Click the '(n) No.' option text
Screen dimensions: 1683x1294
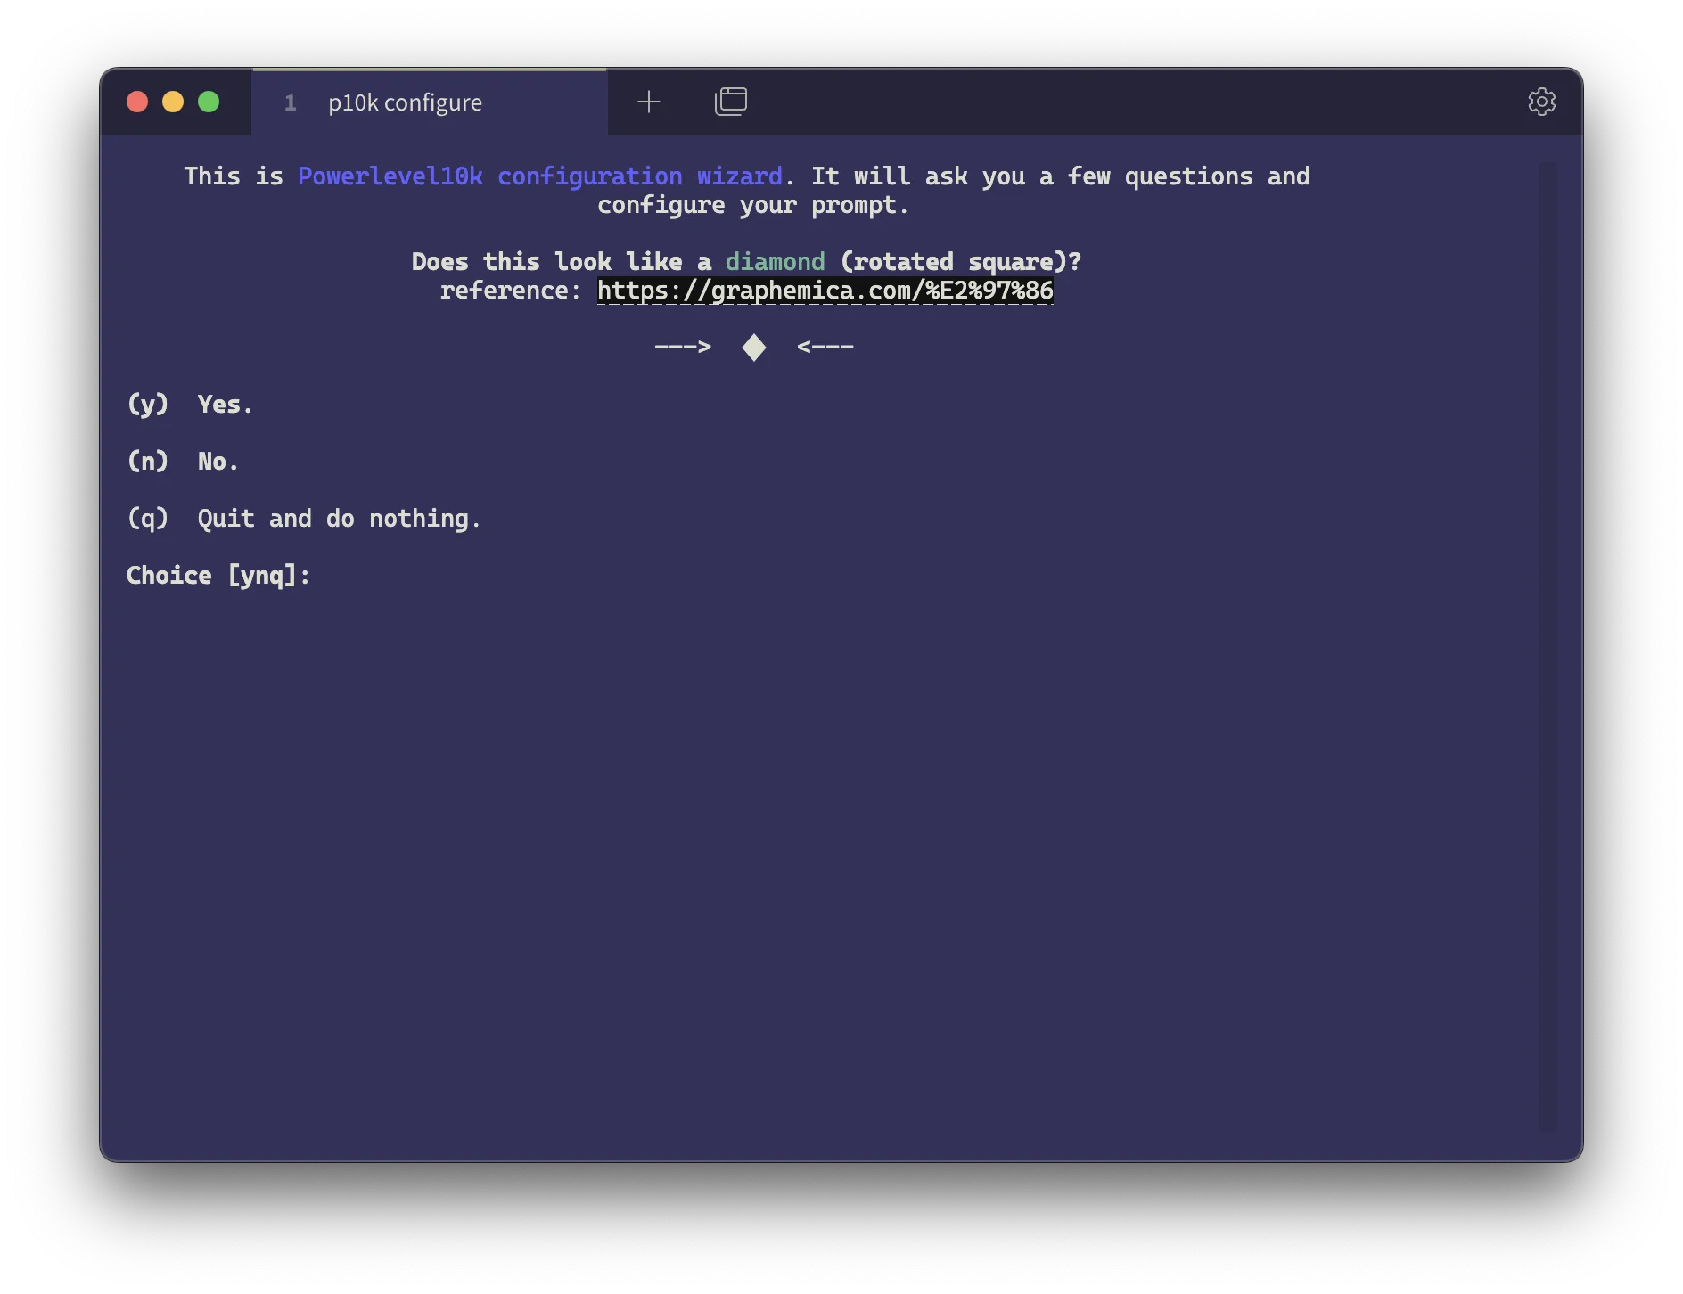coord(183,462)
